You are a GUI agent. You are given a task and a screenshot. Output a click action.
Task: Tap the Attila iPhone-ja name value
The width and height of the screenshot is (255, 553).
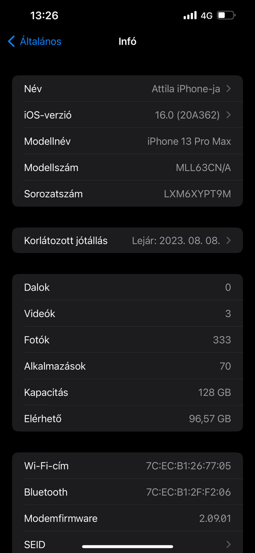coord(185,89)
